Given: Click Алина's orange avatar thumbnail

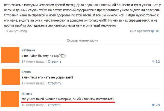Looking at the screenshot, I should (x=10, y=77).
